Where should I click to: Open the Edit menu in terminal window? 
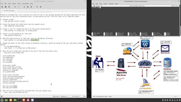pyautogui.click(x=97, y=4)
